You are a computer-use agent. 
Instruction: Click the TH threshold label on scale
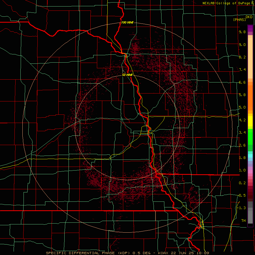tap(243, 220)
